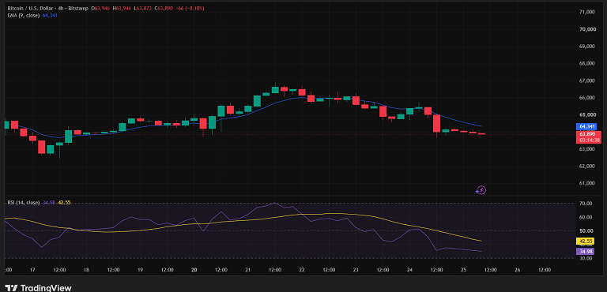Click the 42.55 value in RSI legend
Image resolution: width=607 pixels, height=292 pixels.
[65, 202]
